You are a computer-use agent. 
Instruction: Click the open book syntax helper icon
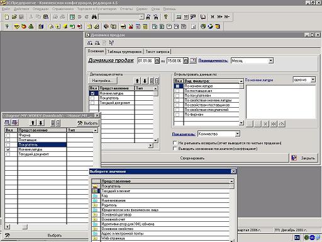pos(203,17)
